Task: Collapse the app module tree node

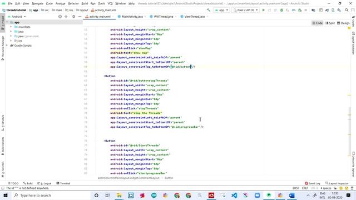Action: pyautogui.click(x=7, y=22)
